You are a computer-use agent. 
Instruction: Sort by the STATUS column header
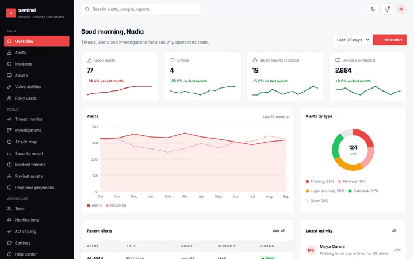(267, 246)
